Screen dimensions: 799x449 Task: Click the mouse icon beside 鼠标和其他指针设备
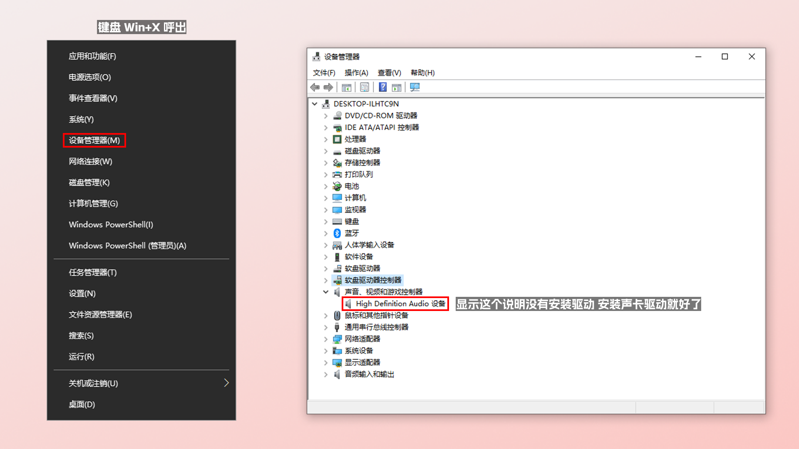click(337, 316)
